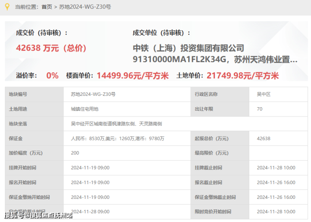Select the 21749.98元/平方米 land unit price
The image size is (311, 222).
click(x=242, y=76)
